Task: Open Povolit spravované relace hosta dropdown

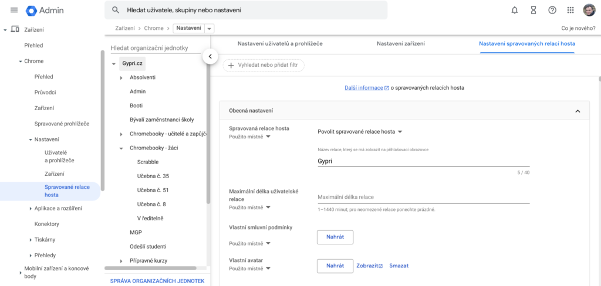Action: click(359, 132)
